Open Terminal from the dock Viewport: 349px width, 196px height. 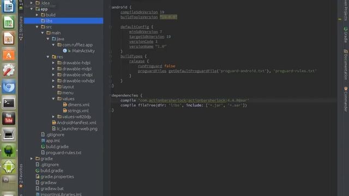(9, 103)
